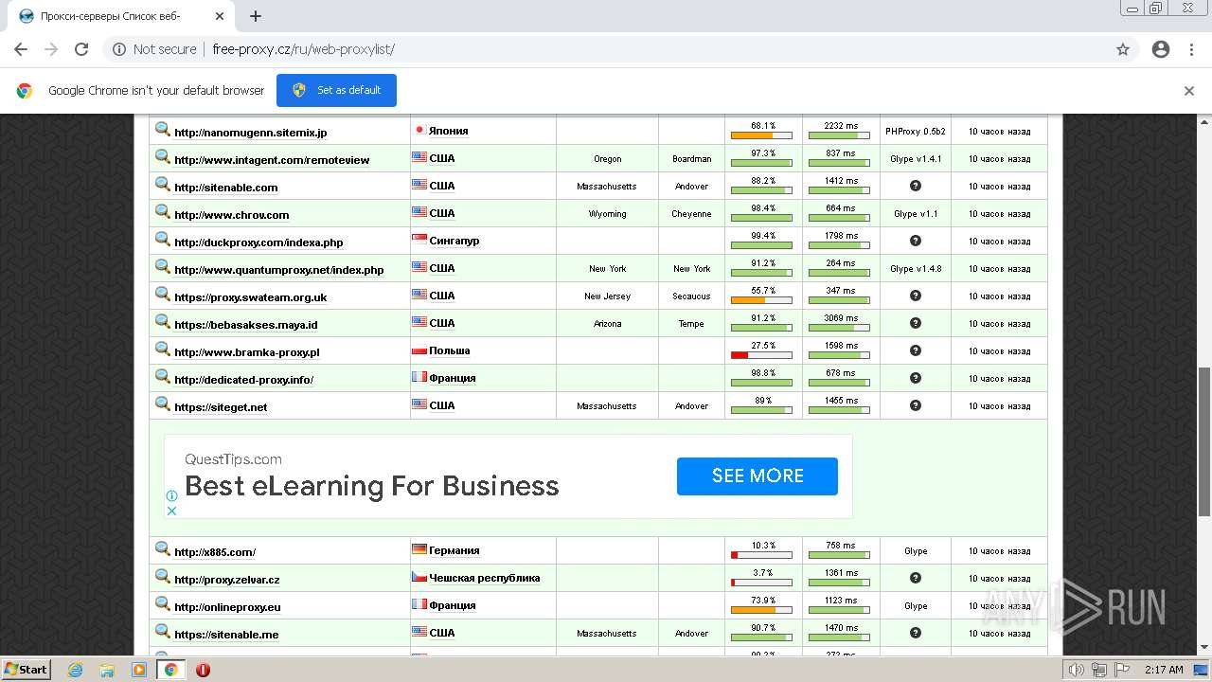Screen dimensions: 1212x682
Task: Click the taskbar clock showing 2:17 AM
Action: pos(1164,670)
